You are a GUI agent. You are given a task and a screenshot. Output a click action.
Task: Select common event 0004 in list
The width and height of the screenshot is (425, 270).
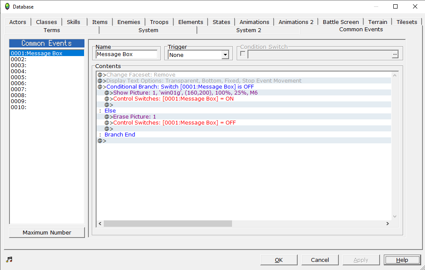pyautogui.click(x=47, y=71)
